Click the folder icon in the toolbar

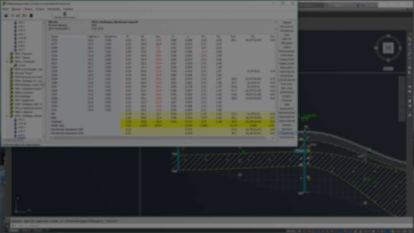[24, 16]
